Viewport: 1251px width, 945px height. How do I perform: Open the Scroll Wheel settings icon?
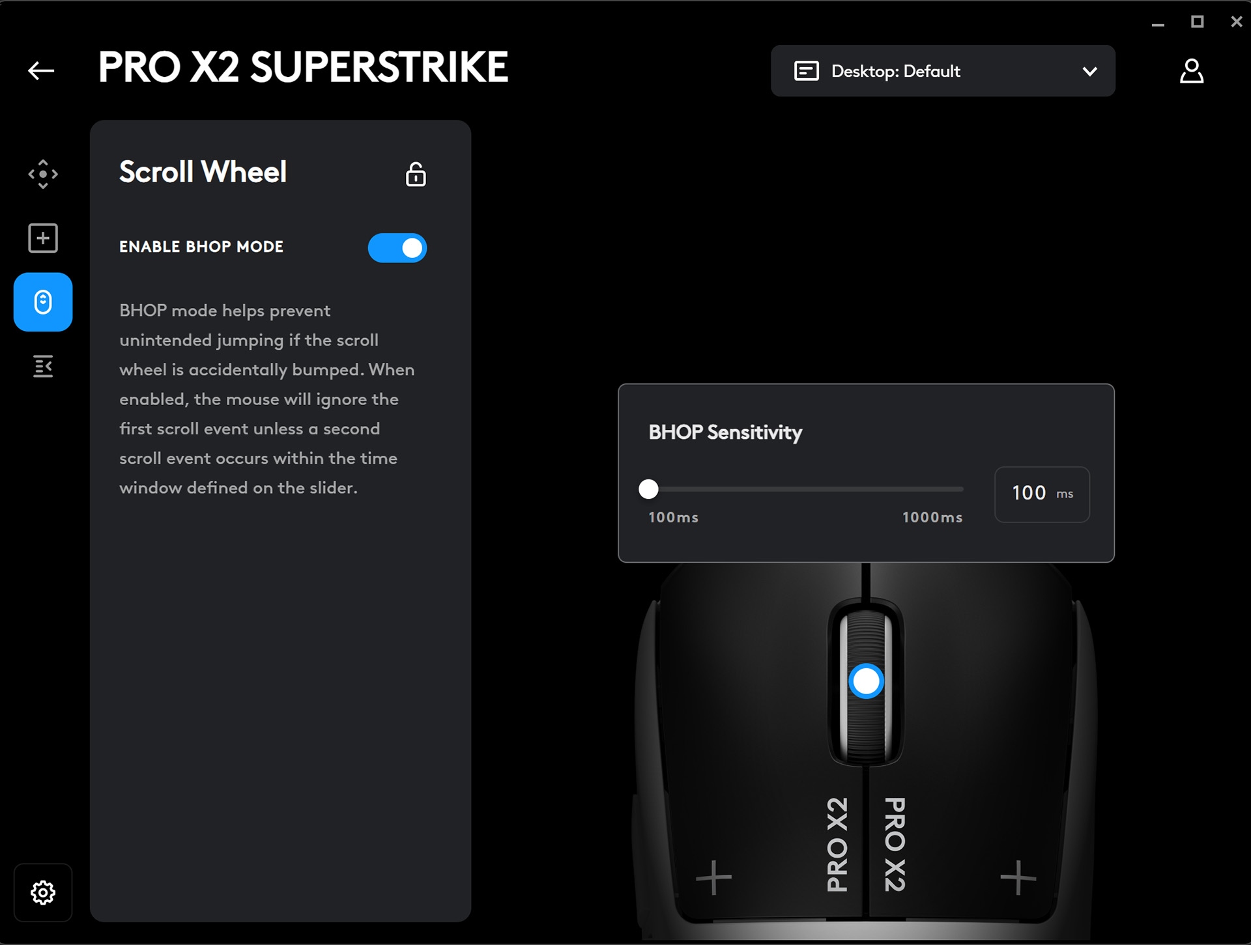pyautogui.click(x=42, y=302)
